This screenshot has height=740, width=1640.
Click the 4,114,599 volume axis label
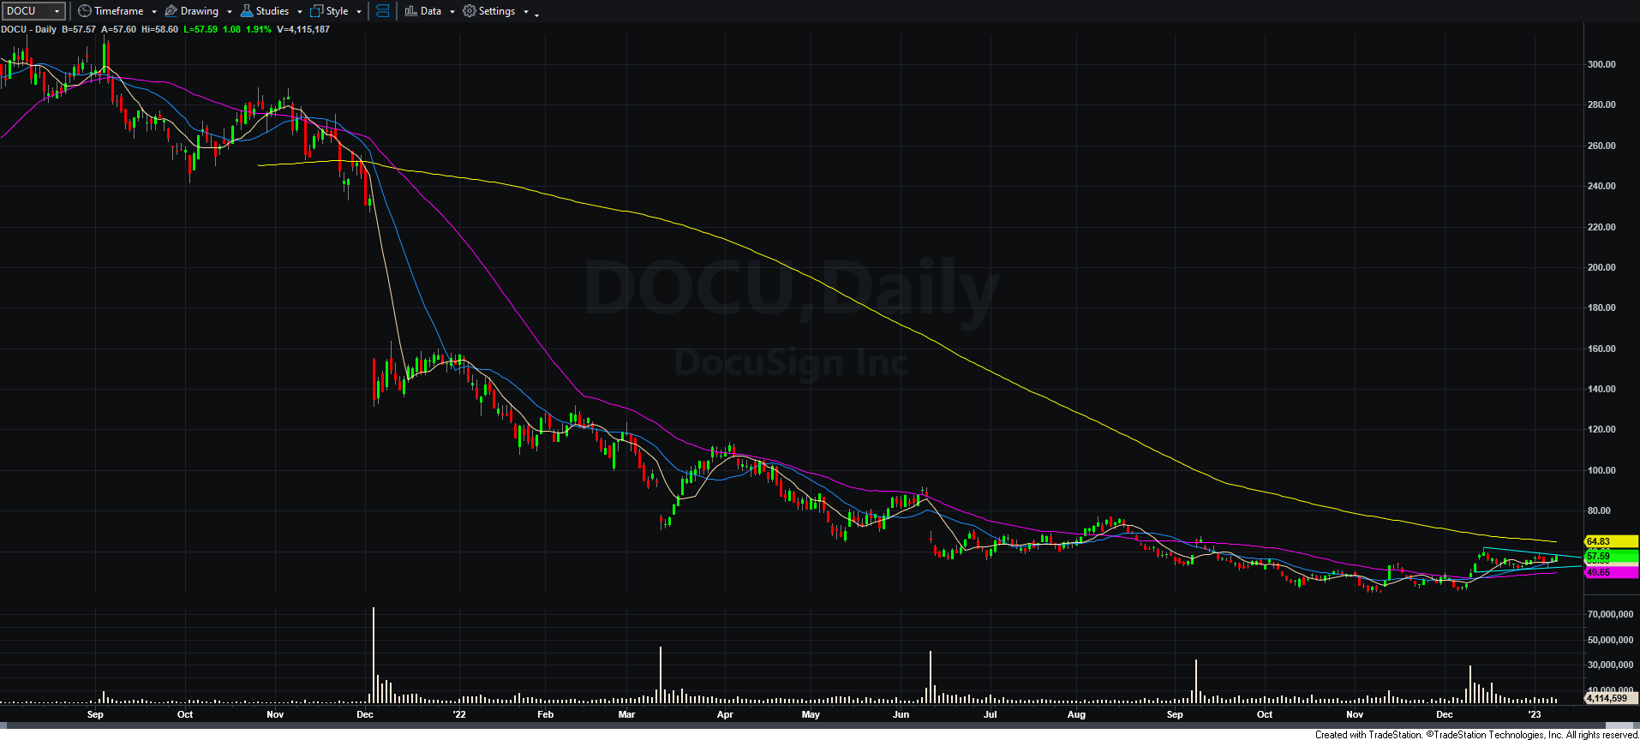[1609, 698]
